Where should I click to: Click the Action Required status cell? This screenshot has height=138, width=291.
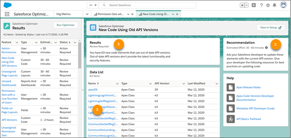click(65, 50)
